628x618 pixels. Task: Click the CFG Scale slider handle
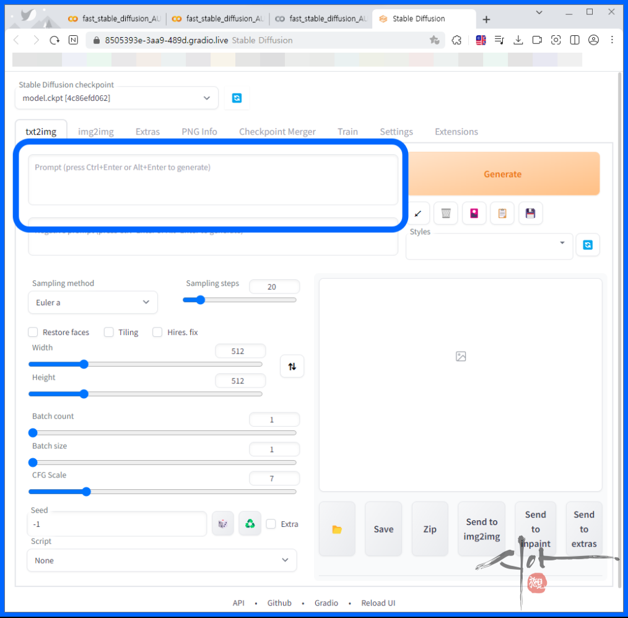(86, 492)
